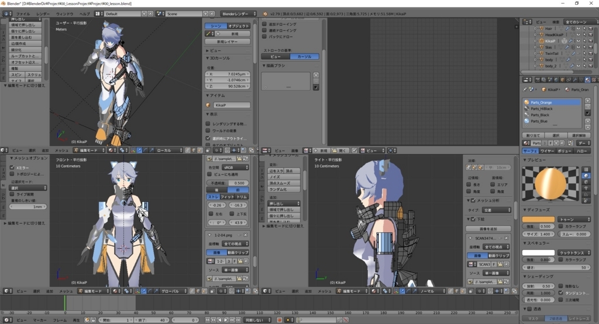Click the 3D cursor Z position field
The width and height of the screenshot is (599, 324).
tap(228, 86)
